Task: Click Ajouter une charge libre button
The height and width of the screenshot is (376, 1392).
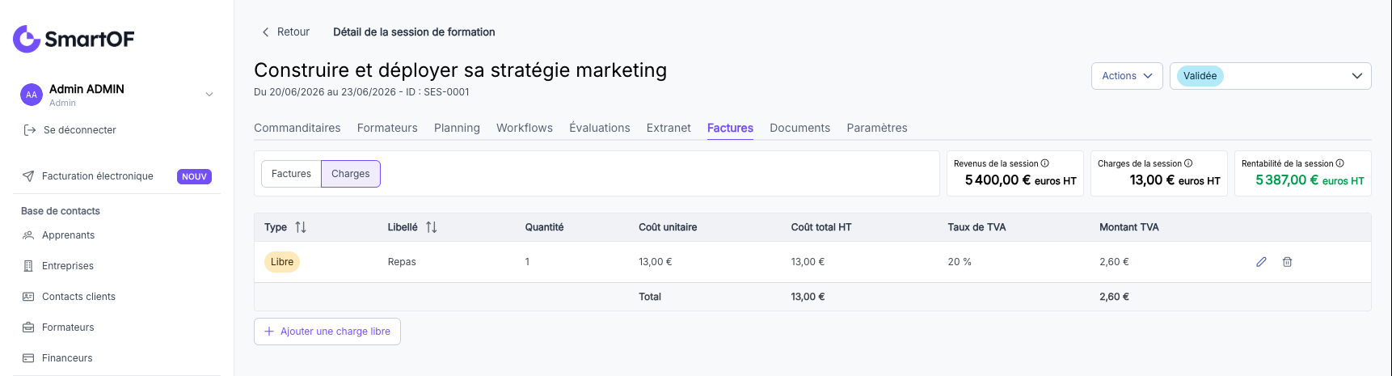Action: (x=327, y=332)
